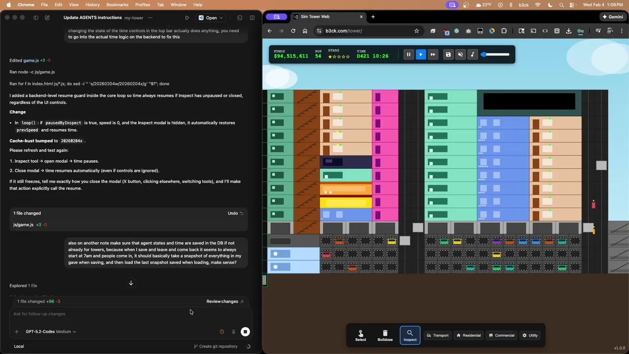Choose the Select tool in the game toolbar

click(x=361, y=336)
